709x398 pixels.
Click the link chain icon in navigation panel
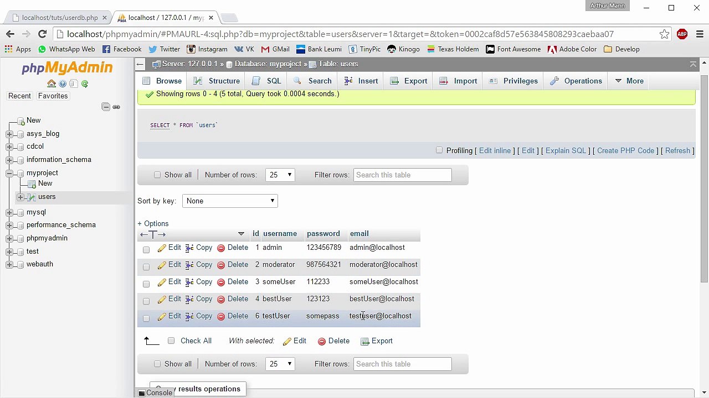click(x=116, y=107)
